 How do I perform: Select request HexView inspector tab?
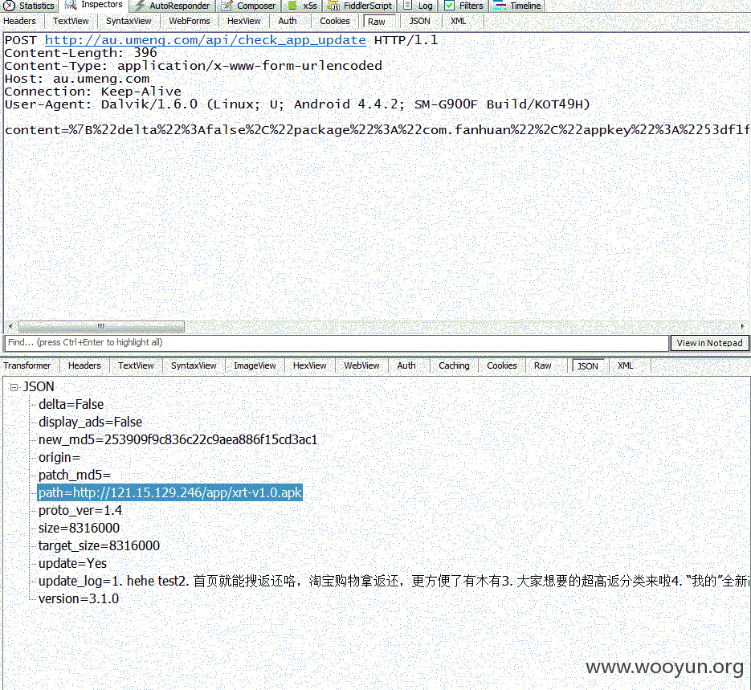coord(244,21)
